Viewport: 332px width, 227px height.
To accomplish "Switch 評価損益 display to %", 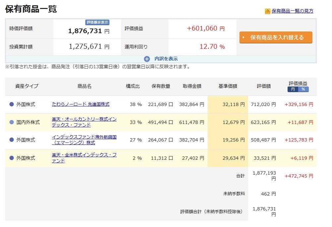I will 303,89.
